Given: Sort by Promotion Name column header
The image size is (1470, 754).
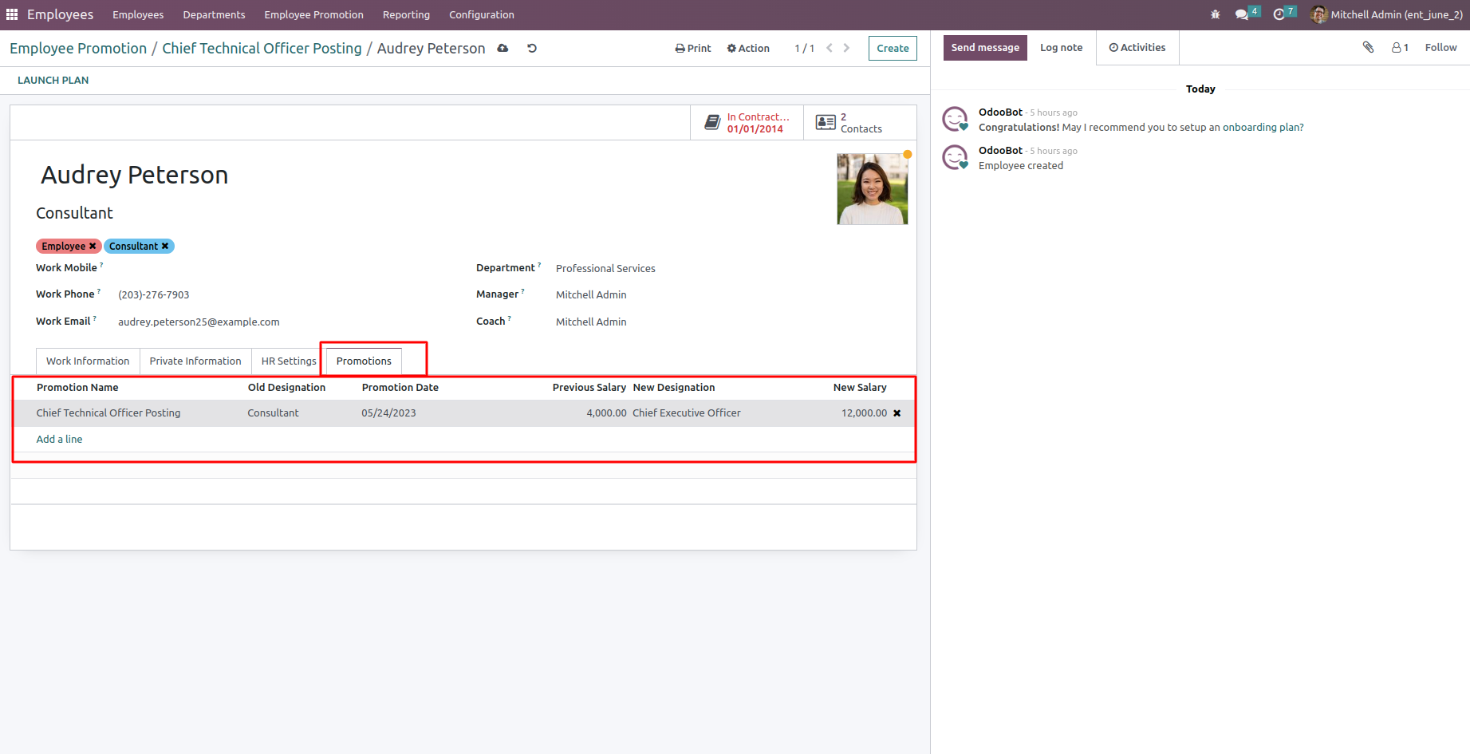Looking at the screenshot, I should tap(77, 388).
